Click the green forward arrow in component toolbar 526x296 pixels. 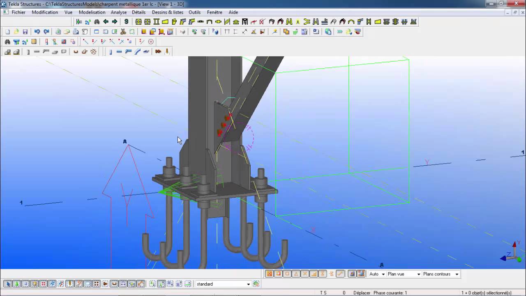click(x=115, y=21)
